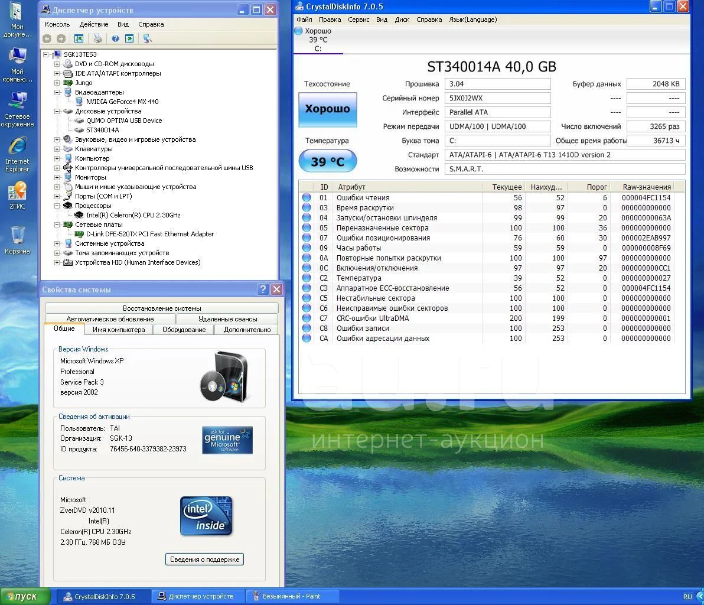704x605 pixels.
Task: Collapse the Процессоры node
Action: coord(57,206)
